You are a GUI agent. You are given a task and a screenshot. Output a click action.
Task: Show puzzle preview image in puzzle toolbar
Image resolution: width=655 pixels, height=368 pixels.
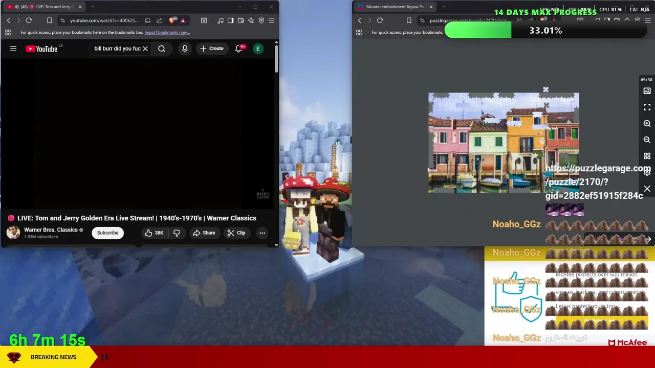(x=647, y=91)
